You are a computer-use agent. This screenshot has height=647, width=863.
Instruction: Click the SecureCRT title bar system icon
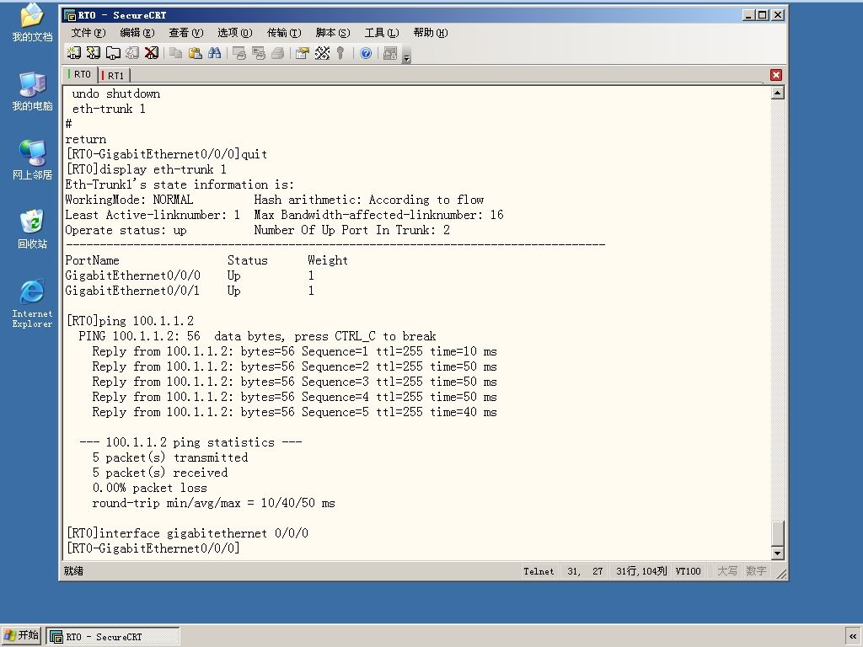pyautogui.click(x=69, y=15)
